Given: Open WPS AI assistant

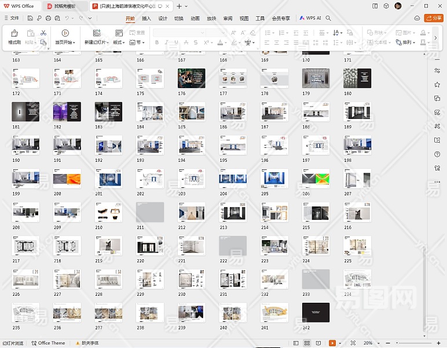Looking at the screenshot, I should [311, 18].
